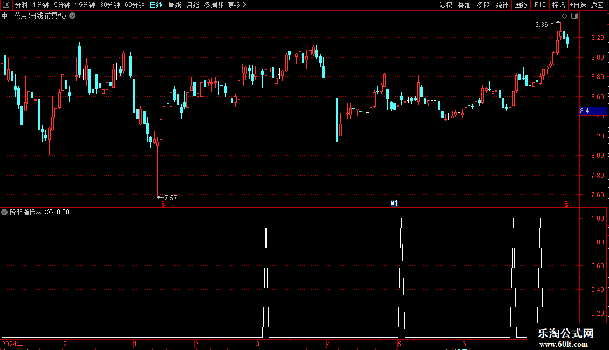Open 多周期 multi-period view

tap(213, 5)
